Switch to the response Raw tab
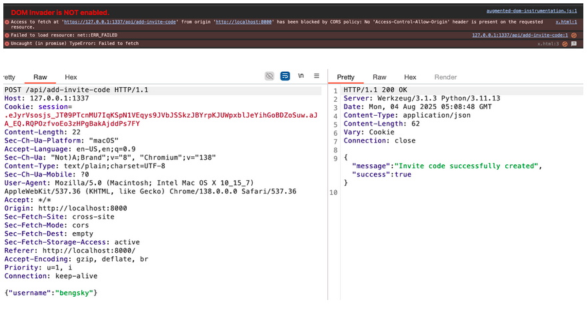Image resolution: width=588 pixels, height=314 pixels. 379,77
